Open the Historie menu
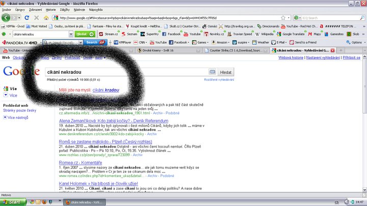Screen dimensions: 367x206 pos(51,9)
